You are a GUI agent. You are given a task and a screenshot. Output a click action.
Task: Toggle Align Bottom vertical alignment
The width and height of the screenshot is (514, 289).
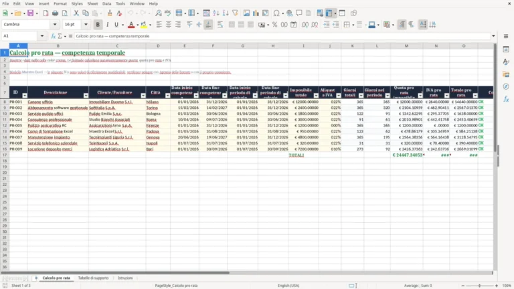208,25
